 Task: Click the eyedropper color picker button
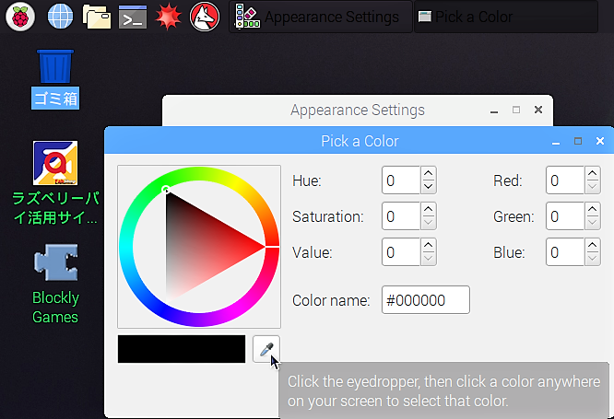coord(266,349)
